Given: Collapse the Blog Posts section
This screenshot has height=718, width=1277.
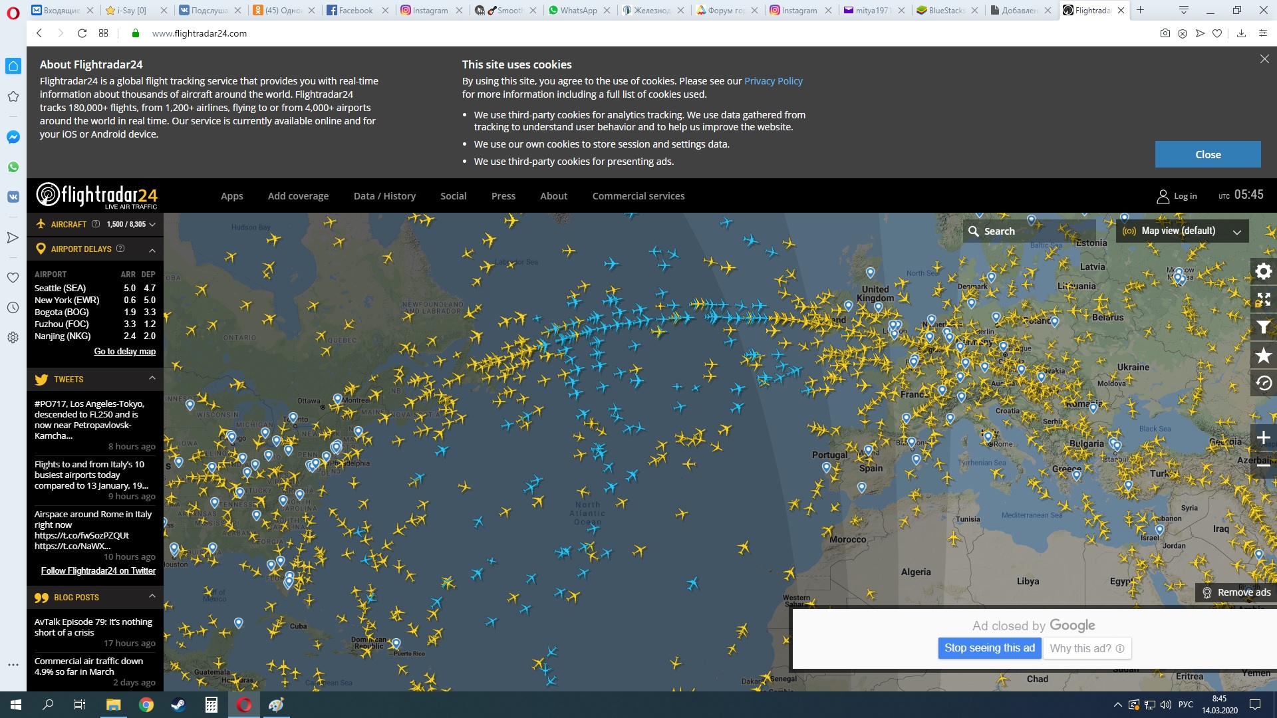Looking at the screenshot, I should [x=152, y=596].
